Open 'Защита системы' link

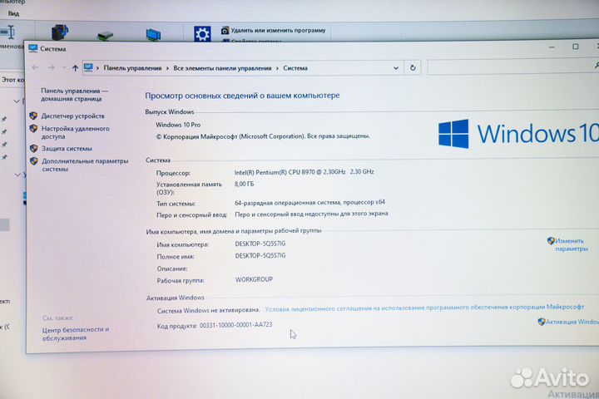(67, 149)
